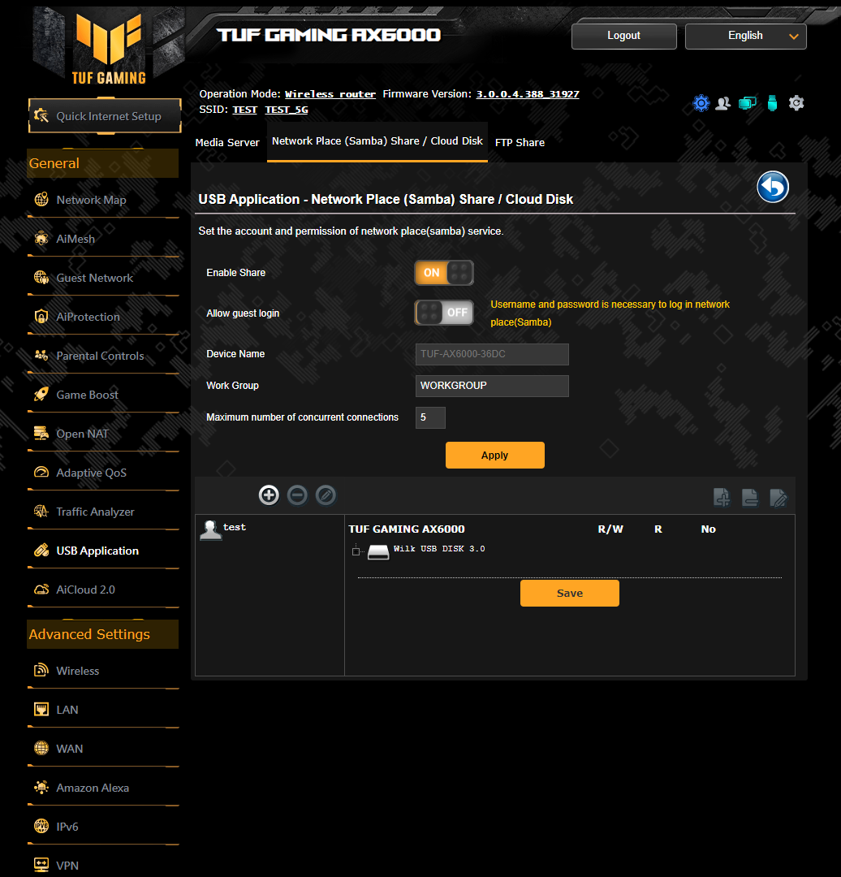Click the maximum concurrent connections field
This screenshot has width=841, height=877.
(x=430, y=418)
